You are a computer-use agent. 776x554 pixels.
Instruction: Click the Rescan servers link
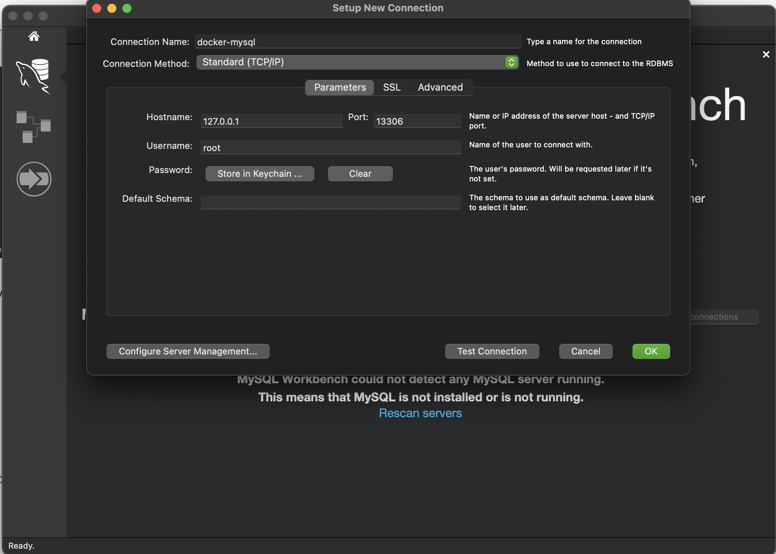pyautogui.click(x=420, y=413)
